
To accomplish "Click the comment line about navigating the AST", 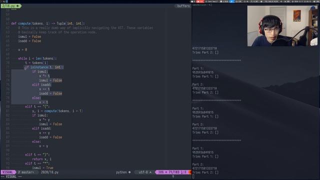I will pyautogui.click(x=85, y=28).
